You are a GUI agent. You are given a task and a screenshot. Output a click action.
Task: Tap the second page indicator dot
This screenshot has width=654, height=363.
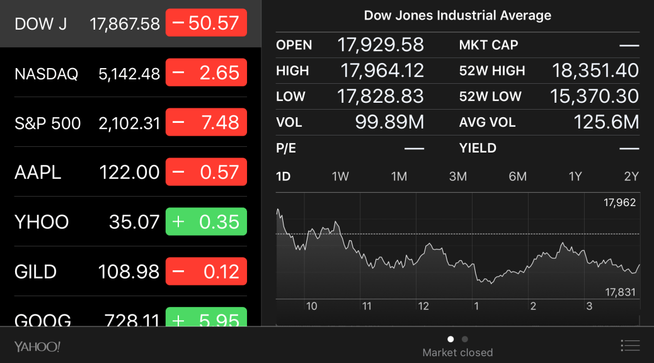pyautogui.click(x=465, y=339)
